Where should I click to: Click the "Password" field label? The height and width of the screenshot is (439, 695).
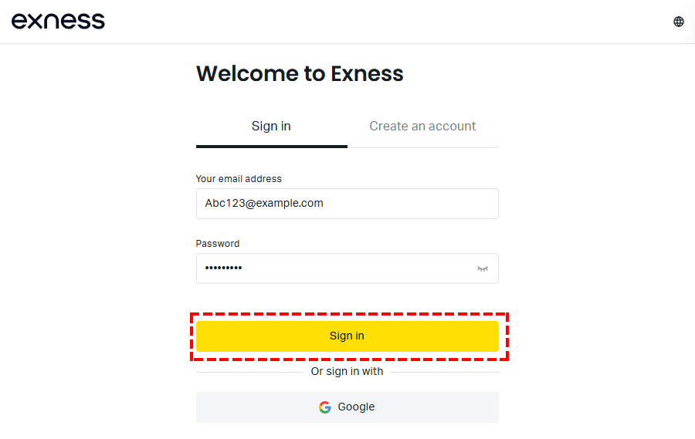pos(217,244)
